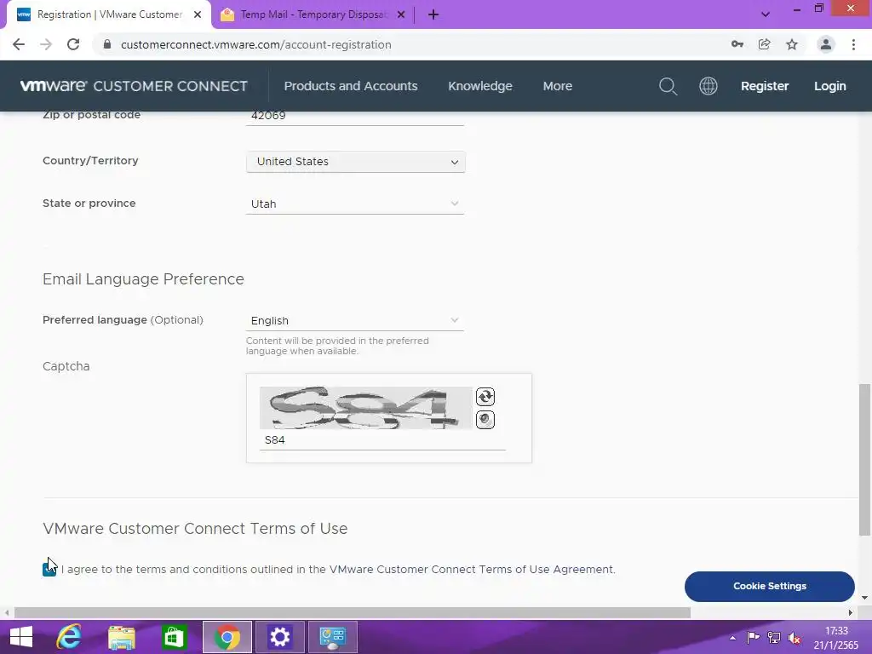The width and height of the screenshot is (872, 654).
Task: Open Windows Store from taskbar
Action: tap(174, 637)
